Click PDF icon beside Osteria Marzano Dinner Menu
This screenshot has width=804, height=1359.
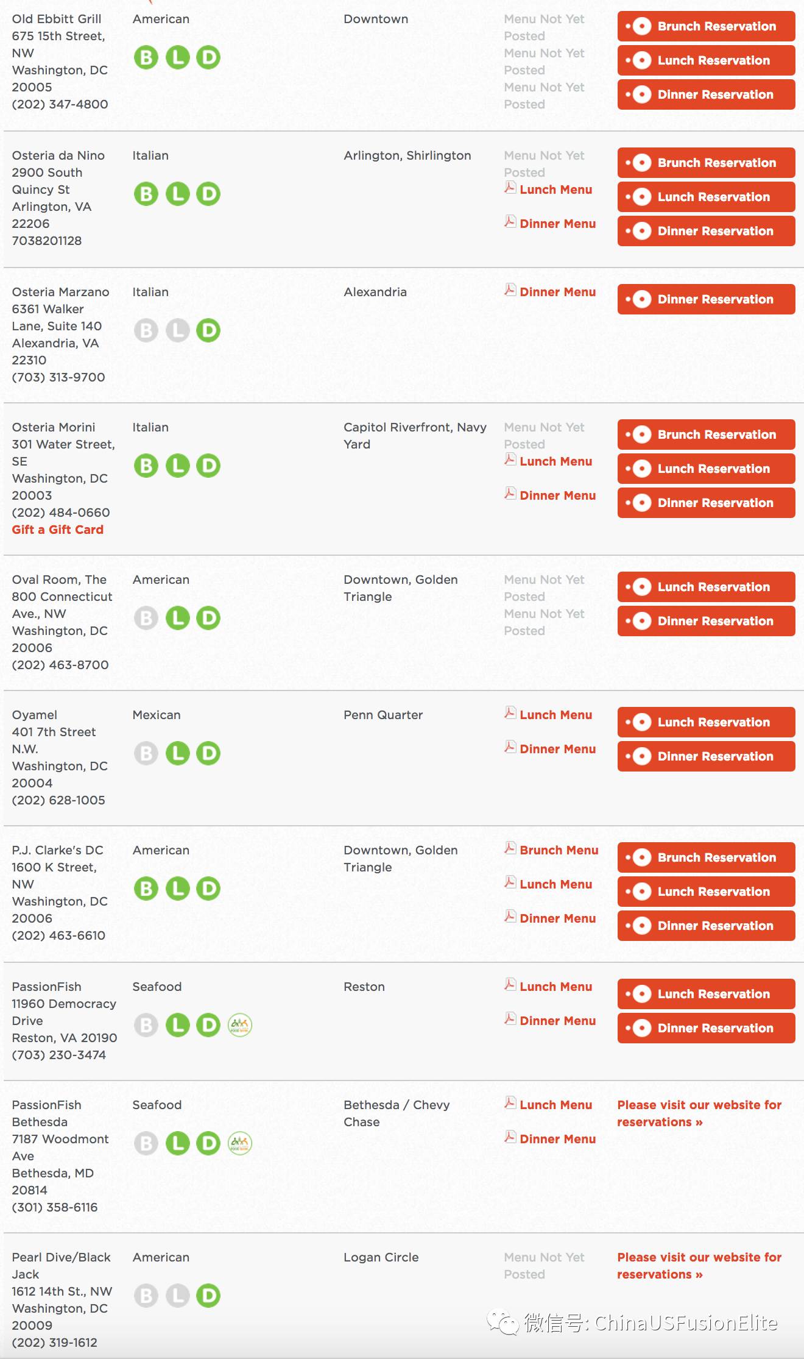click(510, 290)
